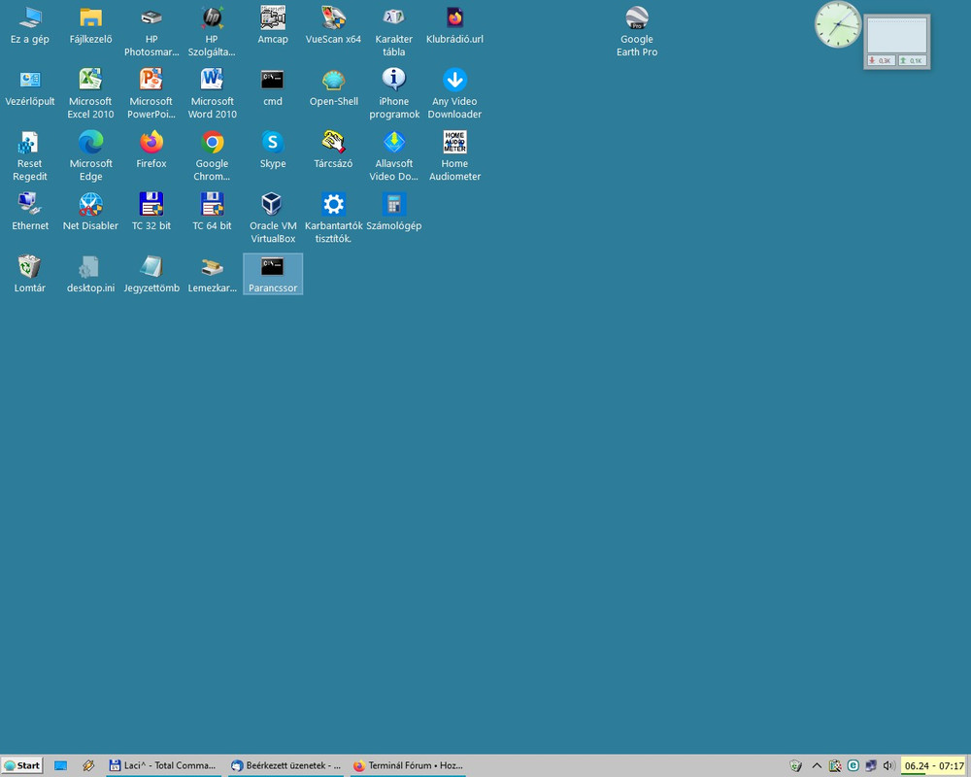Switch to Laci^ - Total Commander window

click(163, 766)
